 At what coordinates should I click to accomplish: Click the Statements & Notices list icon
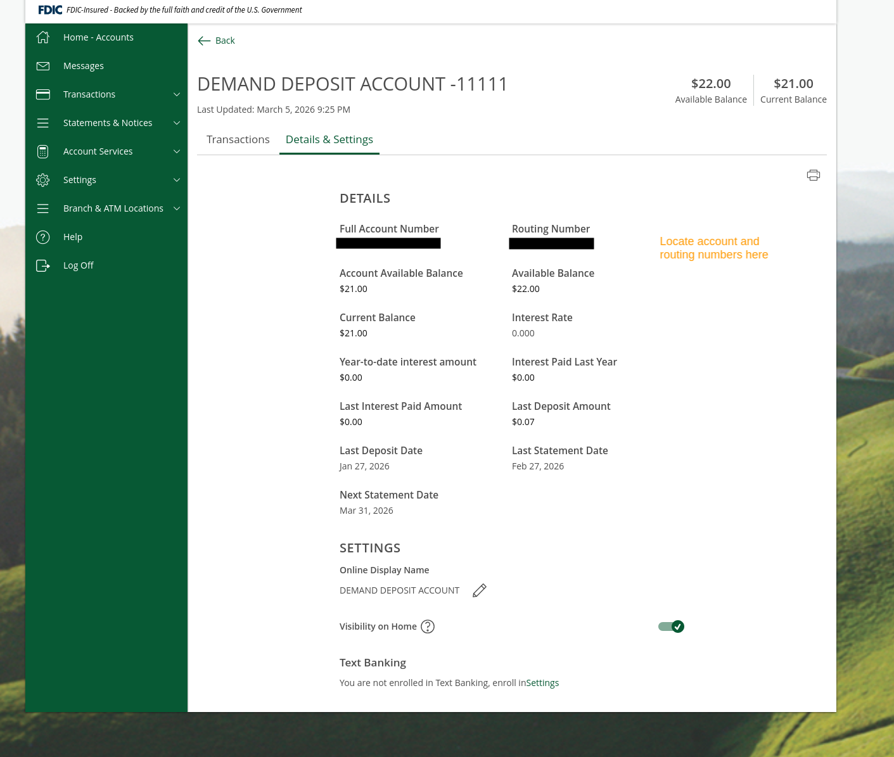tap(43, 123)
